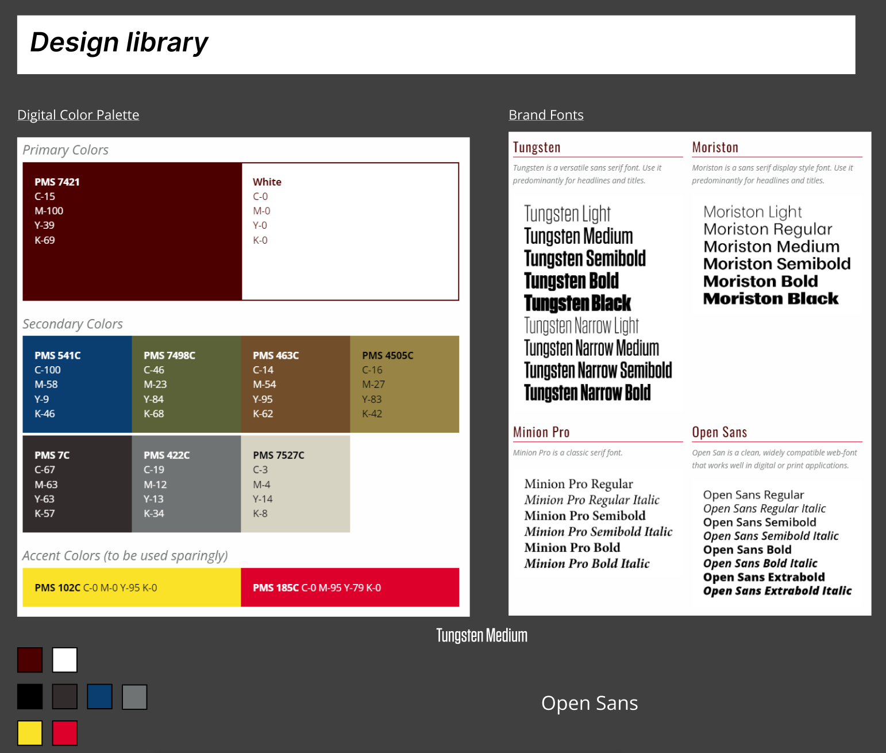Click the Tungsten Black font sample
This screenshot has width=886, height=753.
point(577,303)
